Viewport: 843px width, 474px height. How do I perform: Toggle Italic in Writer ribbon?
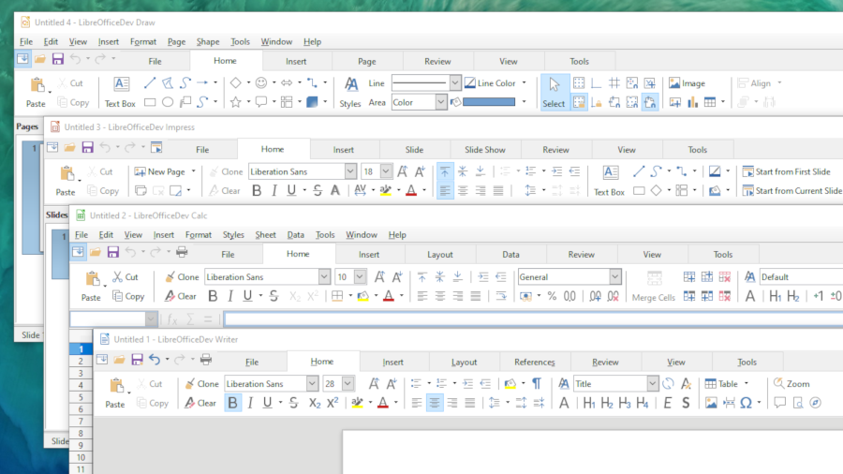tap(250, 403)
